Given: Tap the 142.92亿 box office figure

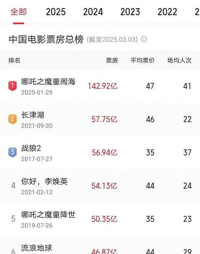Looking at the screenshot, I should pos(102,86).
